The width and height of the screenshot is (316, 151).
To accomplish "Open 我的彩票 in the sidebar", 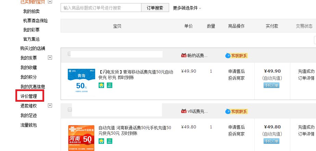I will (31, 30).
